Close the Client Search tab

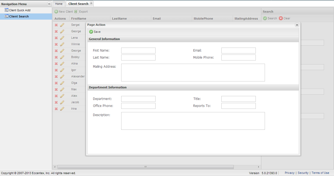tap(91, 3)
